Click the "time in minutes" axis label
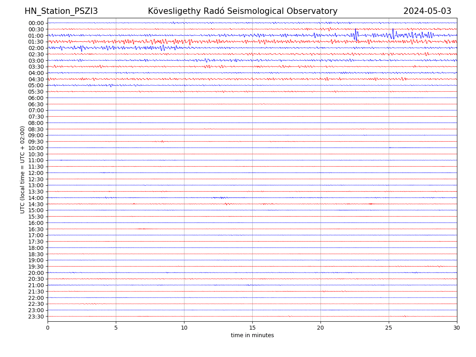The height and width of the screenshot is (357, 476). point(252,336)
